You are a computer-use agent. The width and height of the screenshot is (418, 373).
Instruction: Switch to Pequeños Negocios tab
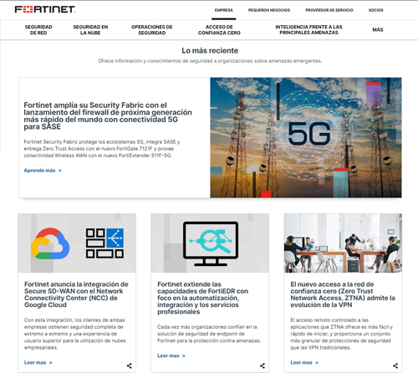click(x=269, y=10)
